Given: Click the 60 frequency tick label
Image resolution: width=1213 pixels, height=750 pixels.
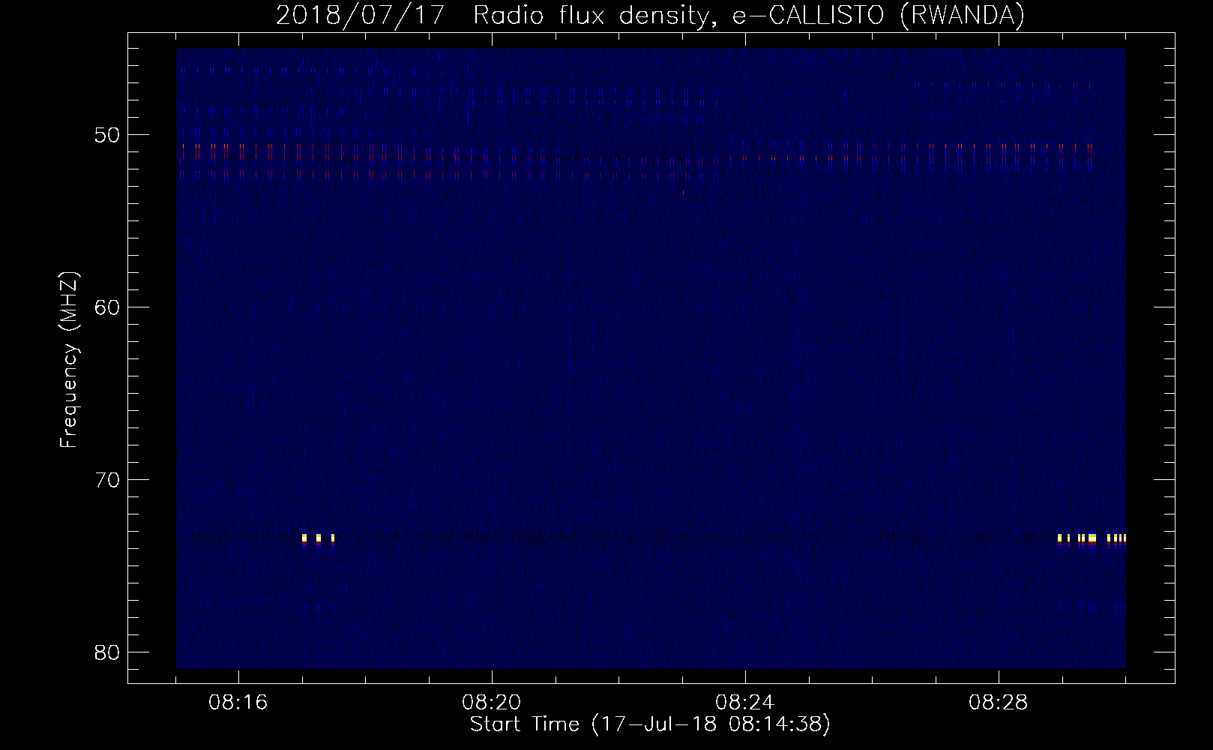Looking at the screenshot, I should (108, 307).
